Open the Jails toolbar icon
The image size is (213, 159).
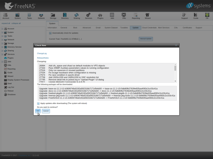tap(112, 16)
